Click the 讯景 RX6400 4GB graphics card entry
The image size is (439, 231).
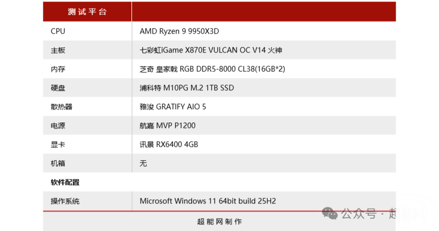(x=169, y=144)
